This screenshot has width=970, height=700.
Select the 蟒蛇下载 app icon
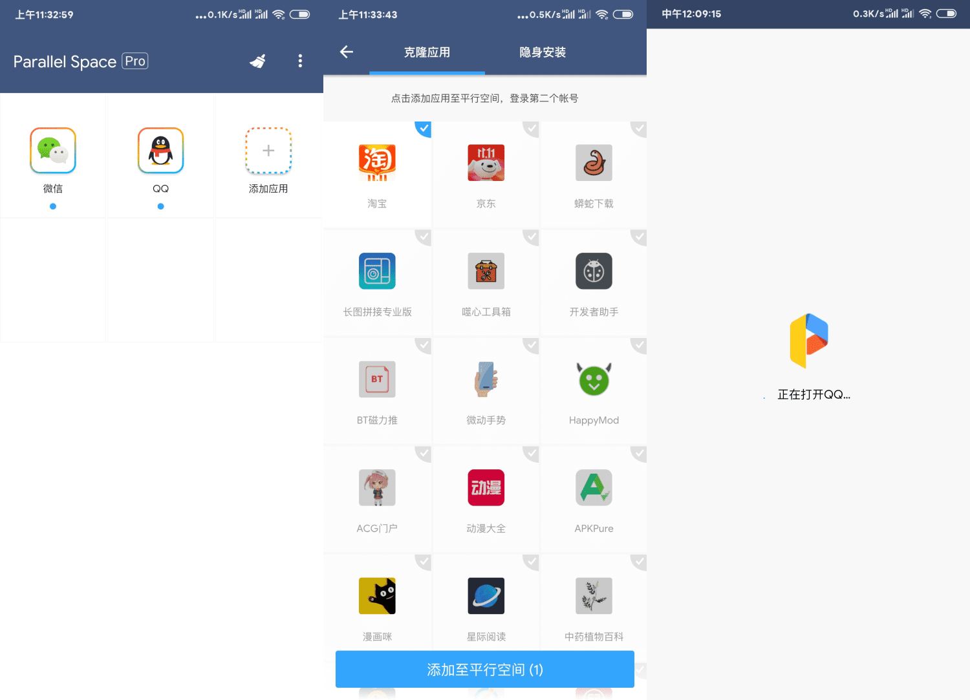(593, 163)
